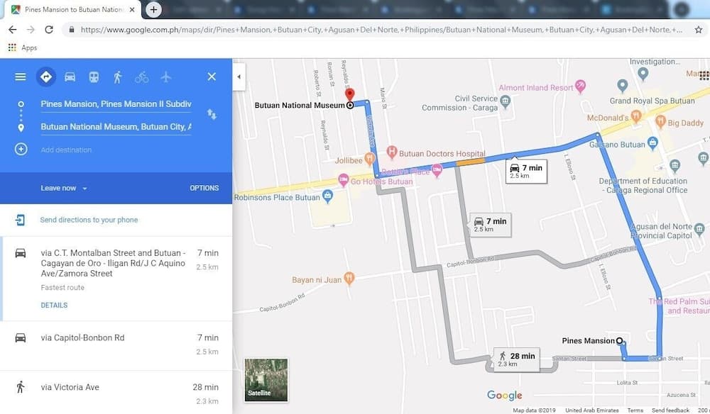Click the Add destination field

pos(66,150)
